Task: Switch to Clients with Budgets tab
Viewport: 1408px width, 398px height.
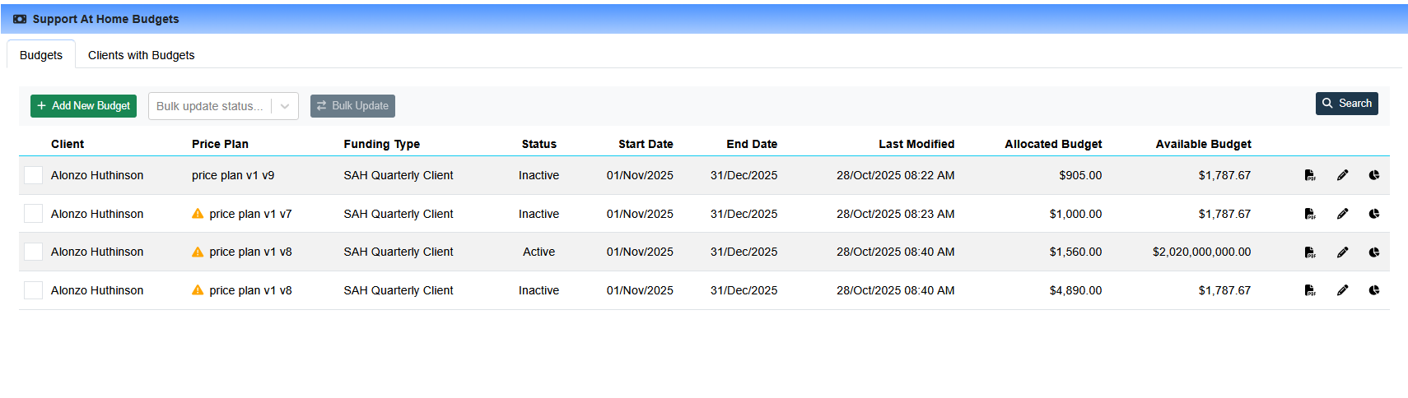Action: point(141,55)
